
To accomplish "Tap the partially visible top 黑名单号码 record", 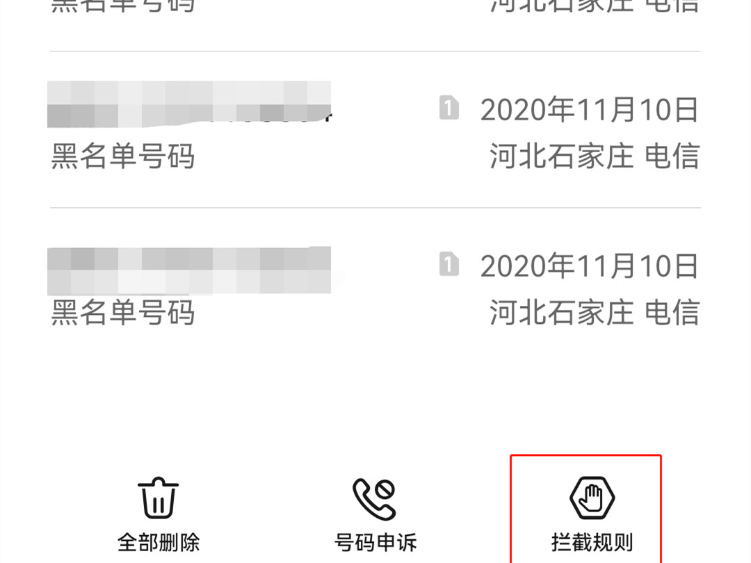I will click(122, 6).
